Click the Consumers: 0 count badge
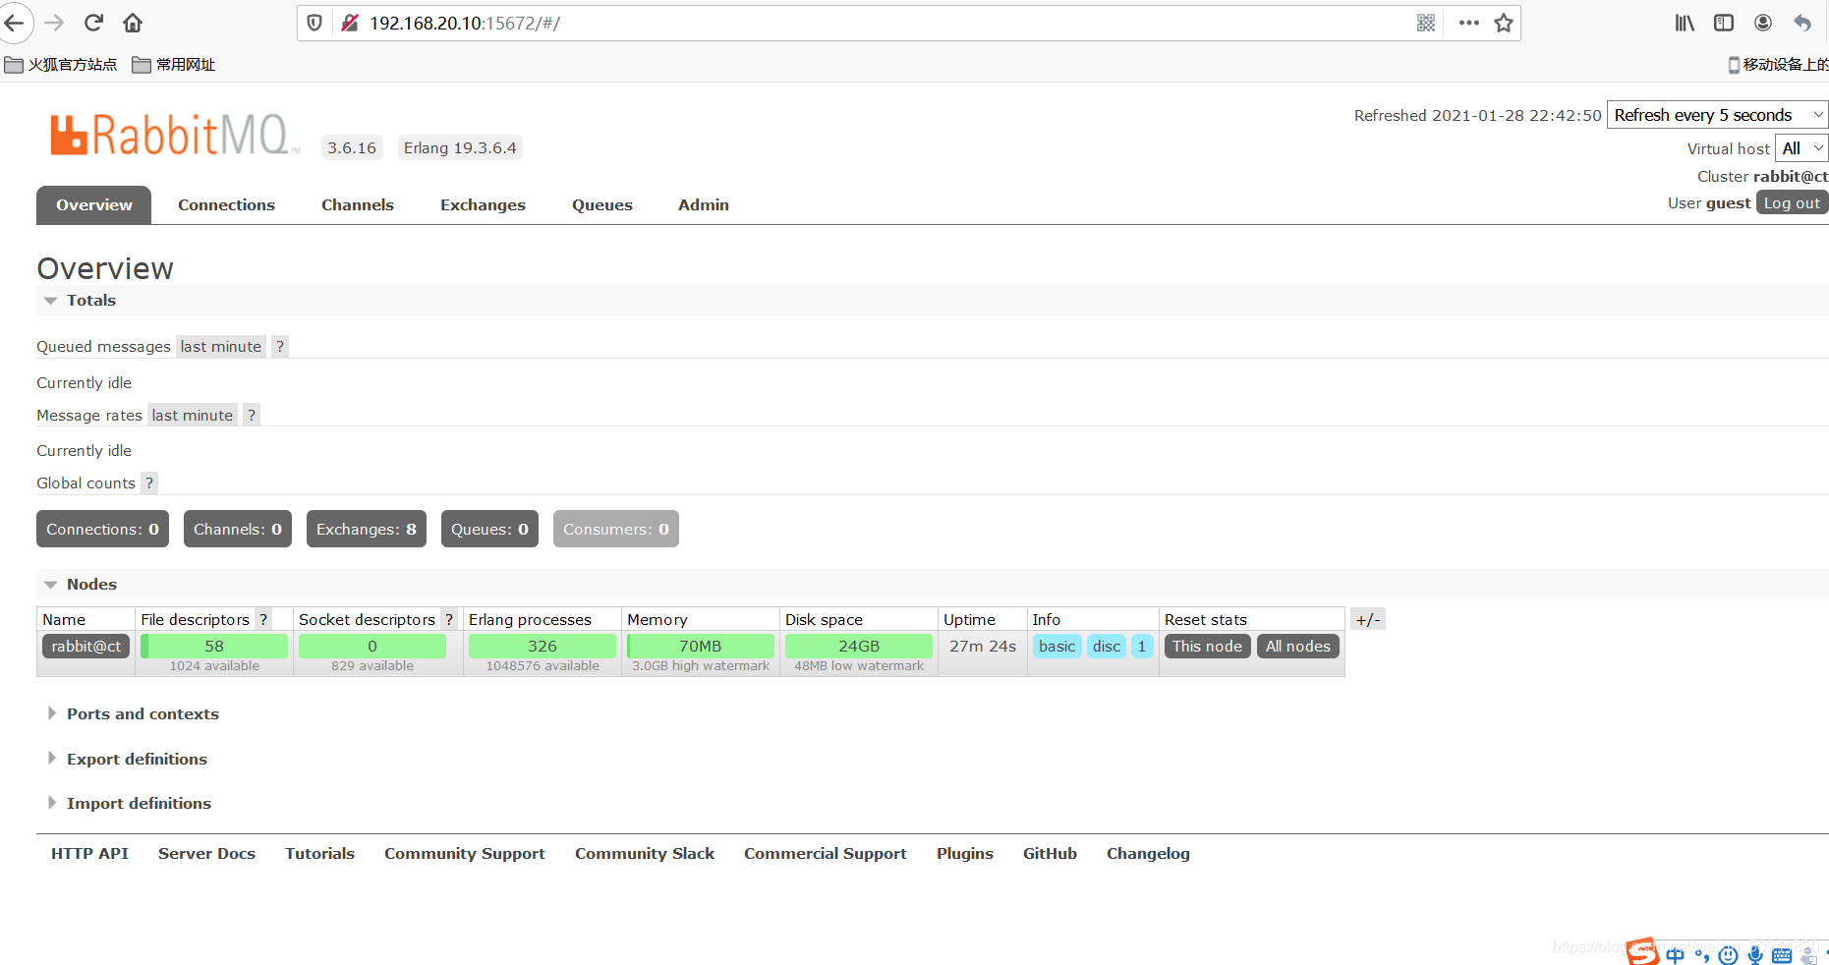Viewport: 1829px width, 965px height. click(x=615, y=529)
